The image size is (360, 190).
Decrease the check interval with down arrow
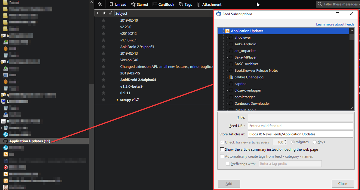point(285,143)
